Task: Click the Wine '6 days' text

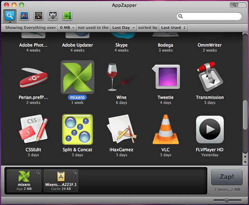Action: pos(122,102)
